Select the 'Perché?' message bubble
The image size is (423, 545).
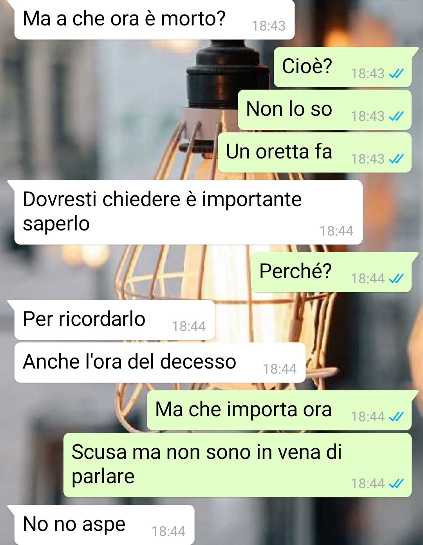(331, 272)
